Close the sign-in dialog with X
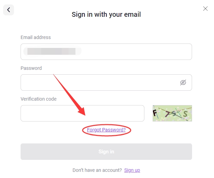Screen dimensions: 214x178 205,9
